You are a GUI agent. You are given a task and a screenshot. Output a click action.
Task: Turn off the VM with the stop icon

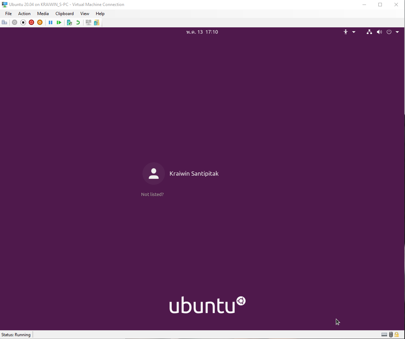pyautogui.click(x=23, y=22)
